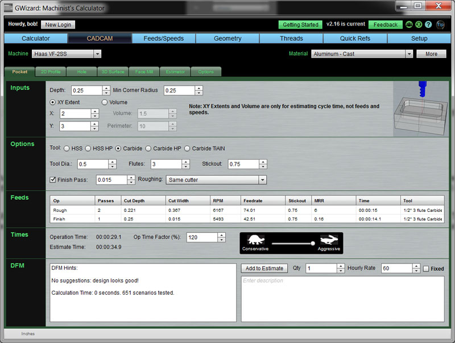Click the RPM column header
The width and height of the screenshot is (455, 343).
coord(225,200)
